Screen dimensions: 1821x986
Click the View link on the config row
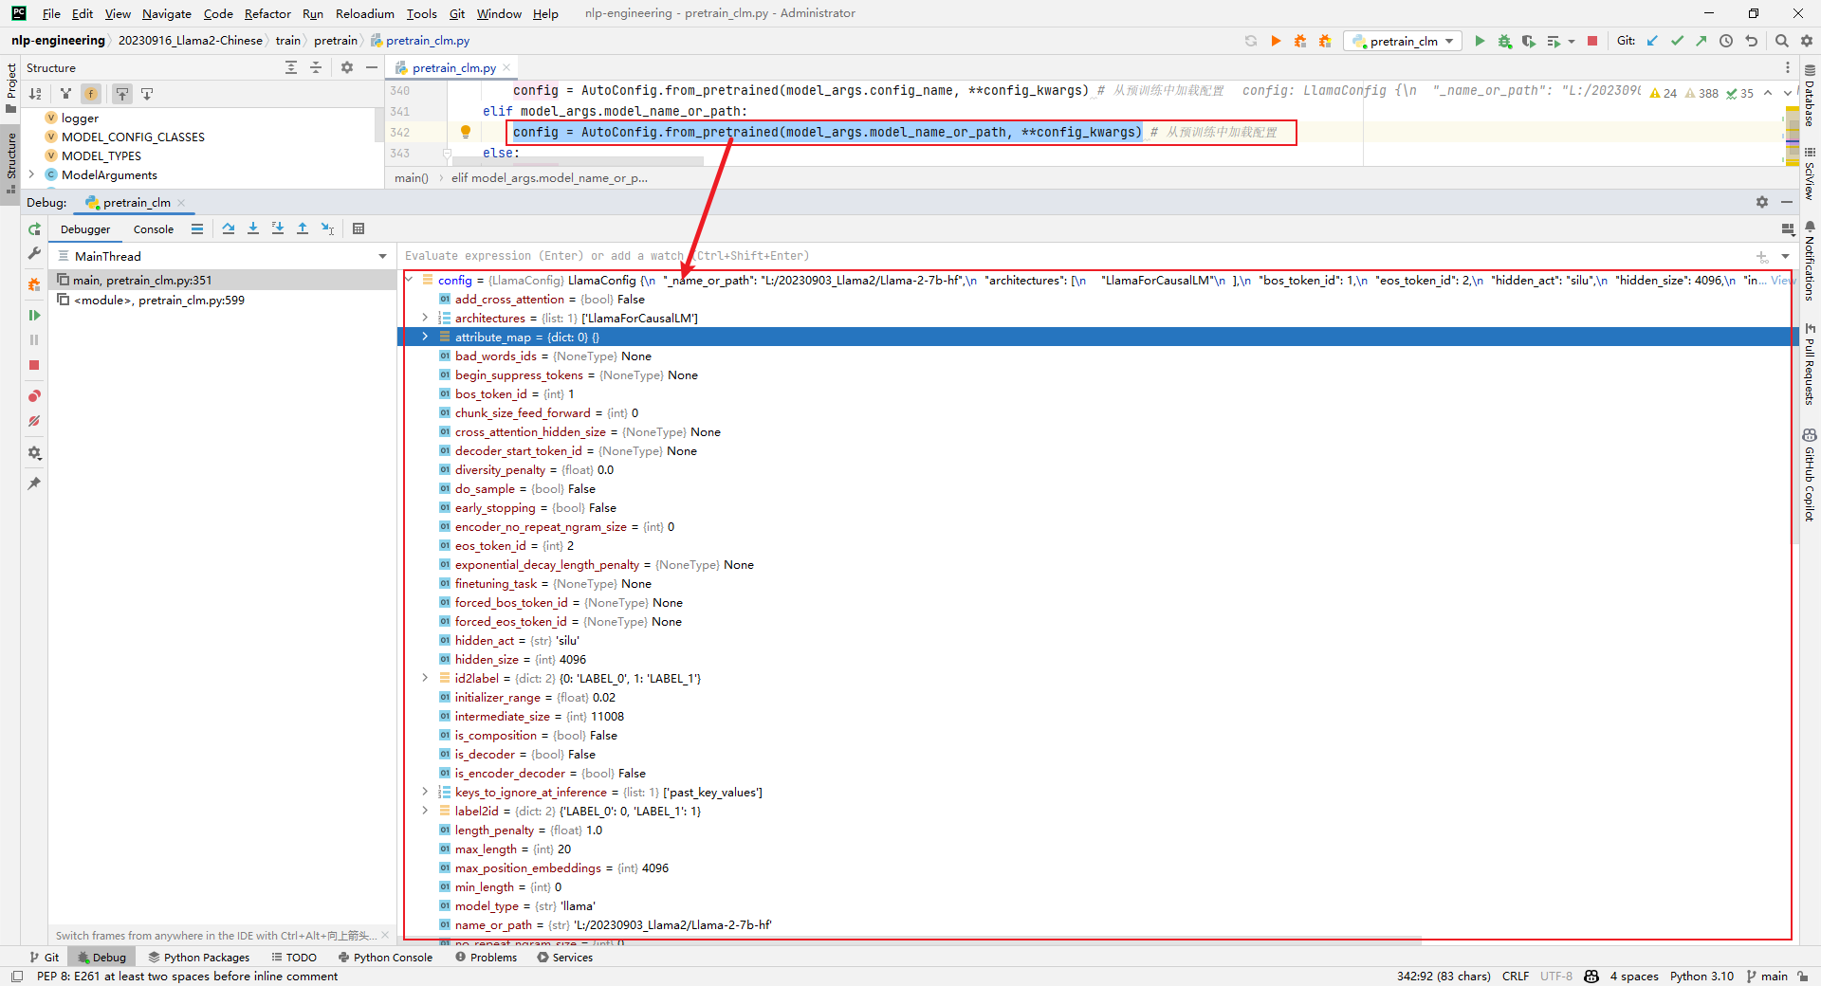click(x=1782, y=281)
